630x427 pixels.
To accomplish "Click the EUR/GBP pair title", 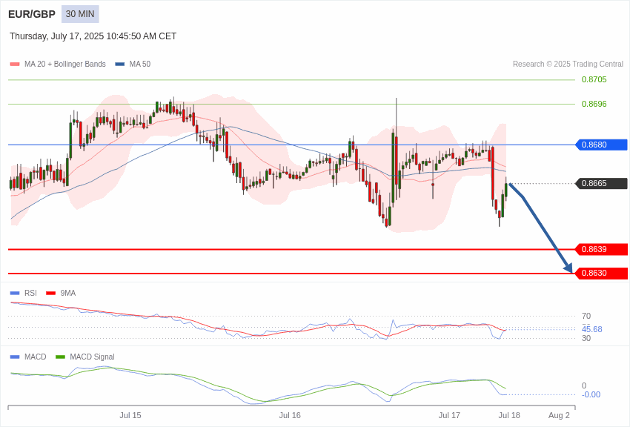I will [32, 14].
